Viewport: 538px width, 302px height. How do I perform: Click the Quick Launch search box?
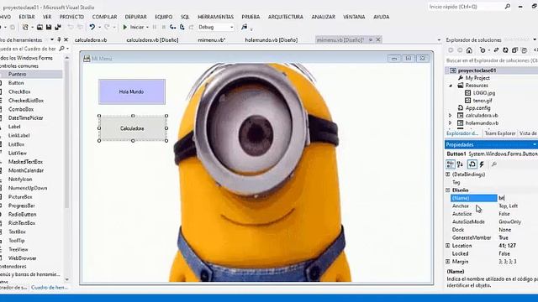[469, 7]
